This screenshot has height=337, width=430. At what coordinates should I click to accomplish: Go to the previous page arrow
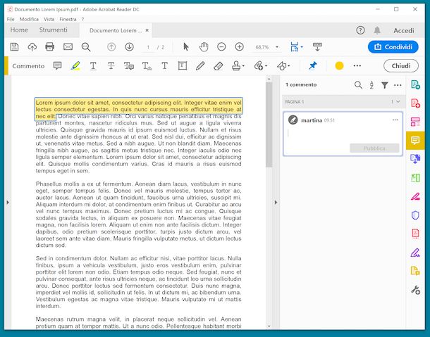[x=111, y=47]
